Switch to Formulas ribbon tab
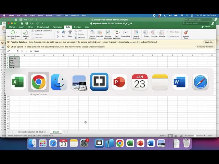Image resolution: width=219 pixels, height=164 pixels. (57, 27)
